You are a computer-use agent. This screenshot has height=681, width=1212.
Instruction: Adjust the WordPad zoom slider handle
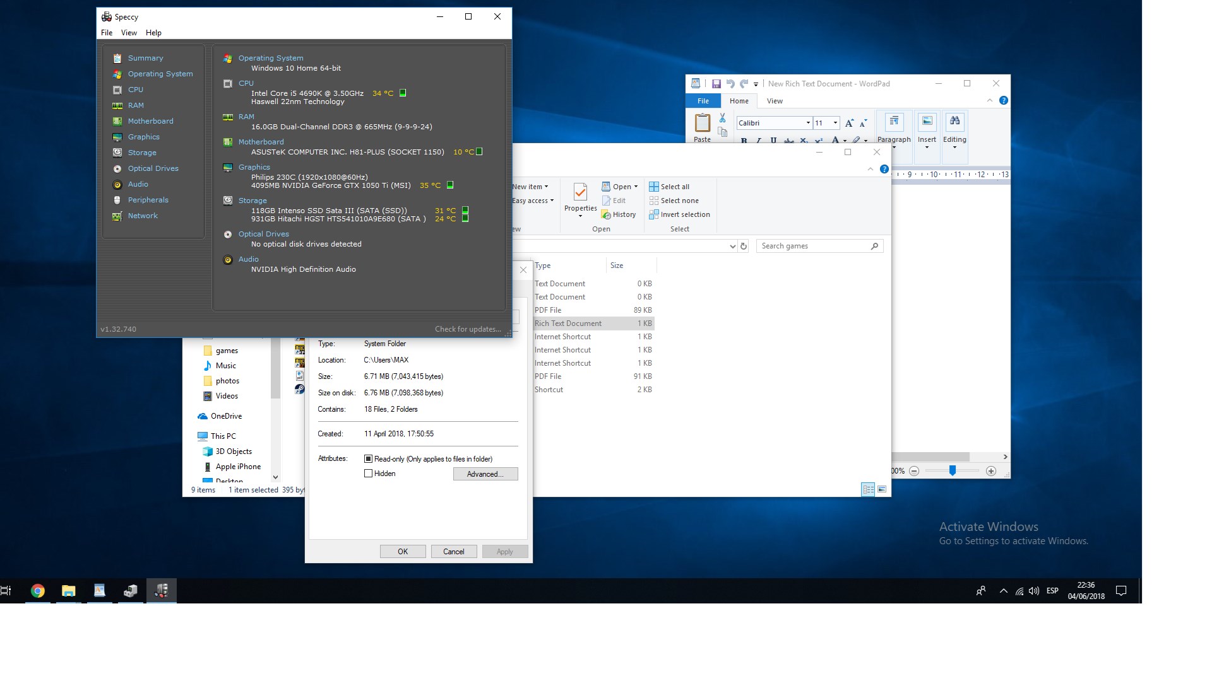[x=953, y=470]
